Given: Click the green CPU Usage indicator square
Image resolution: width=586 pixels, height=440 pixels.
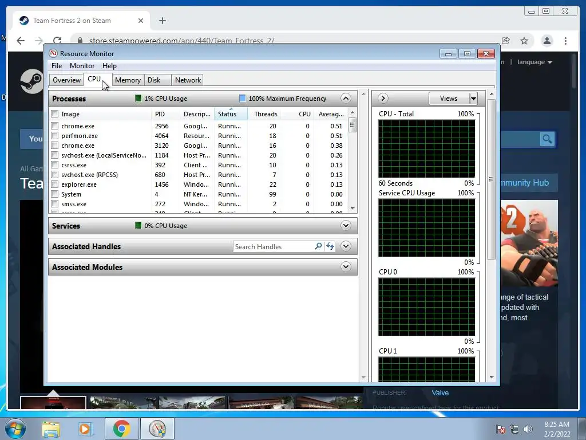Looking at the screenshot, I should coord(138,99).
